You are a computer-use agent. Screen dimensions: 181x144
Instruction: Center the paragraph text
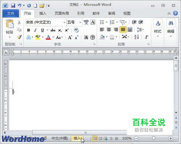pyautogui.click(x=109, y=30)
